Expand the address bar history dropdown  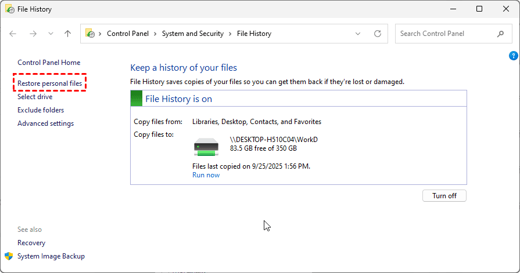(358, 34)
